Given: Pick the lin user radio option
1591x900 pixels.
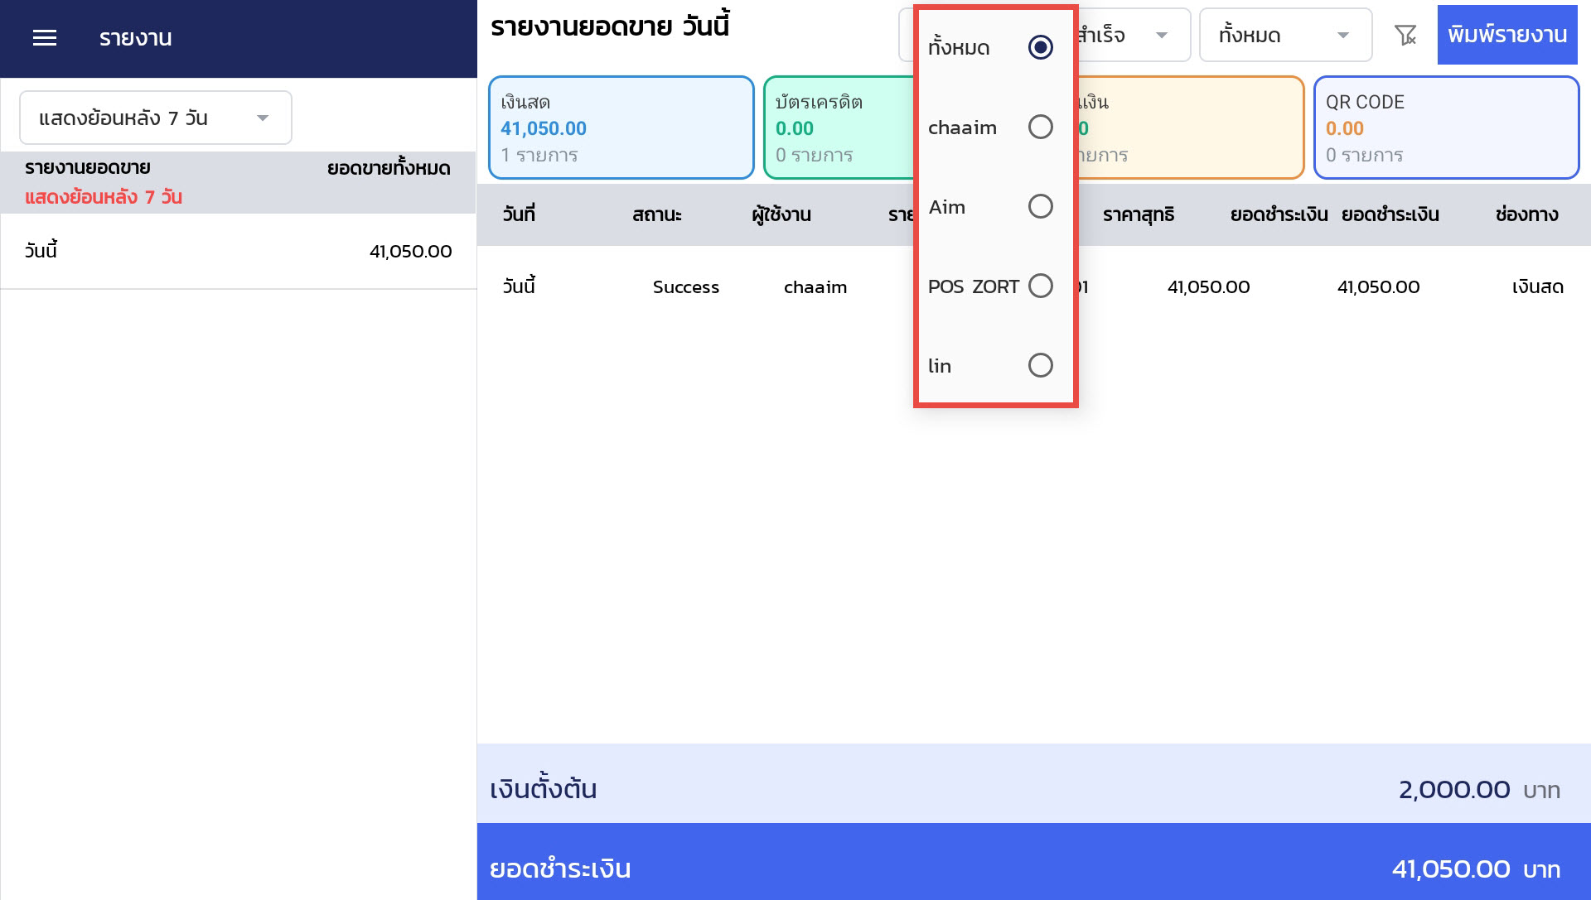Looking at the screenshot, I should click(1040, 365).
